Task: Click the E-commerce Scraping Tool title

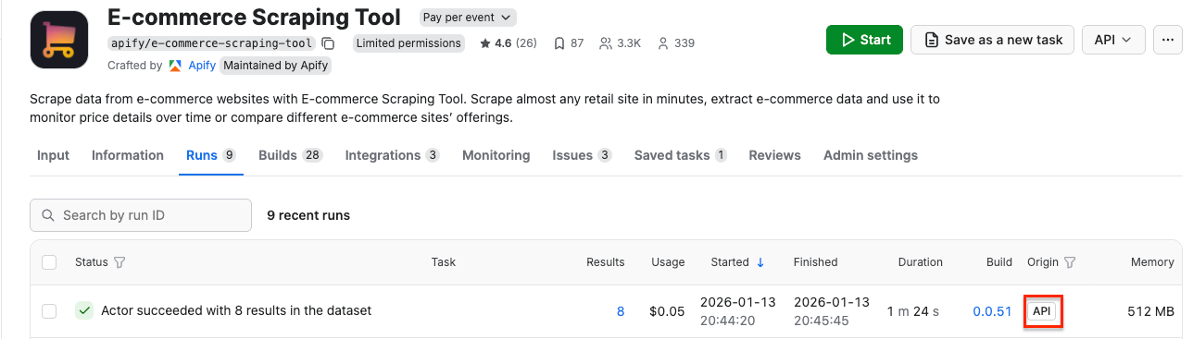Action: [x=255, y=17]
